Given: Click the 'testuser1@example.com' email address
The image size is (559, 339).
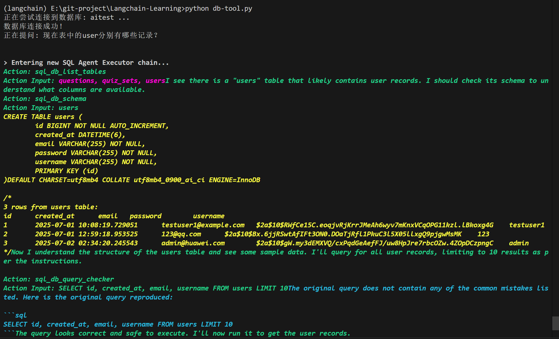Looking at the screenshot, I should click(203, 225).
